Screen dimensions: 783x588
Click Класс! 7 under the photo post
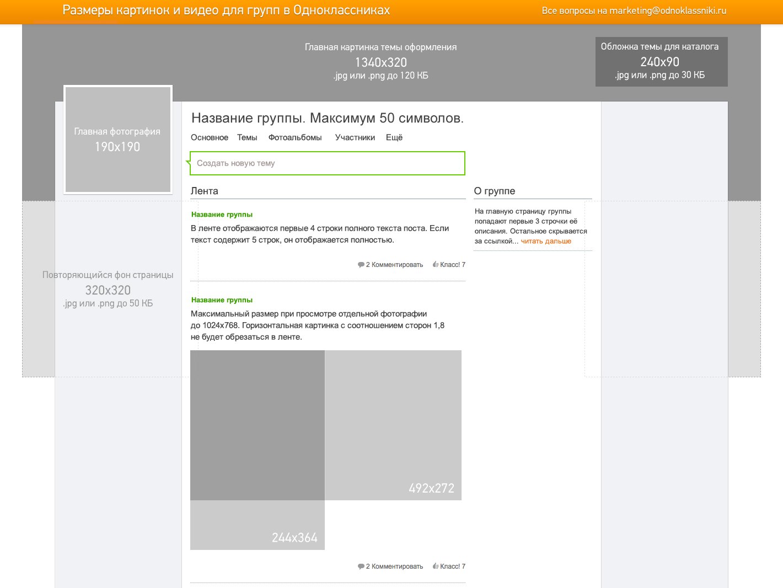[x=453, y=566]
